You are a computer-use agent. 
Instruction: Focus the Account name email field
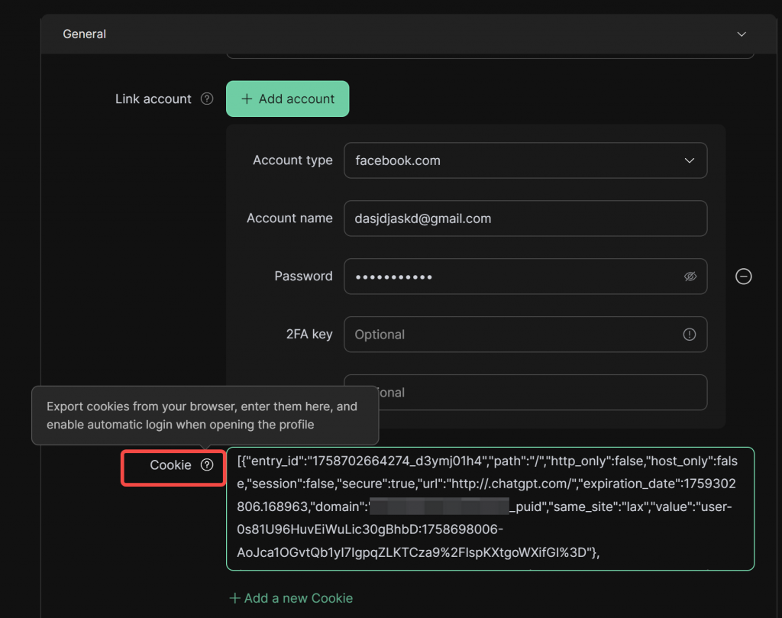coord(525,218)
